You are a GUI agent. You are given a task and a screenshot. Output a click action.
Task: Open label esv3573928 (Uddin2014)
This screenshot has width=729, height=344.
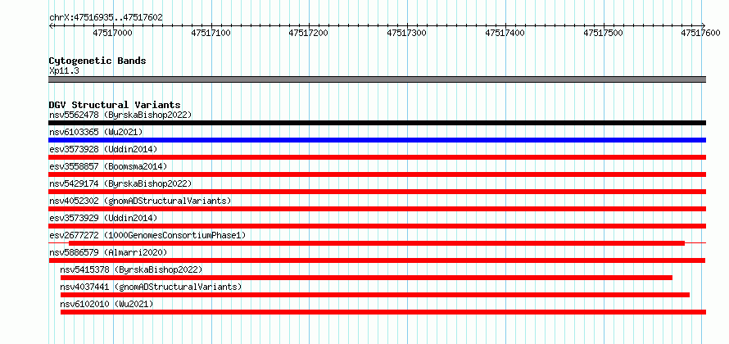(x=103, y=149)
